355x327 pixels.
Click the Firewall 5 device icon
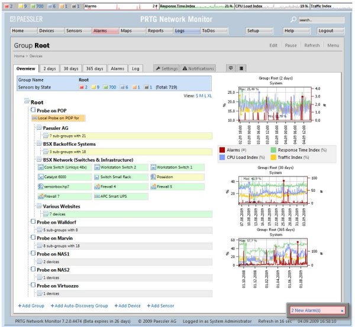pyautogui.click(x=153, y=187)
